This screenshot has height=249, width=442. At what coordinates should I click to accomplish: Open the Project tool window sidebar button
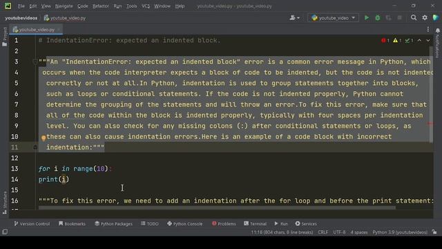click(5, 37)
